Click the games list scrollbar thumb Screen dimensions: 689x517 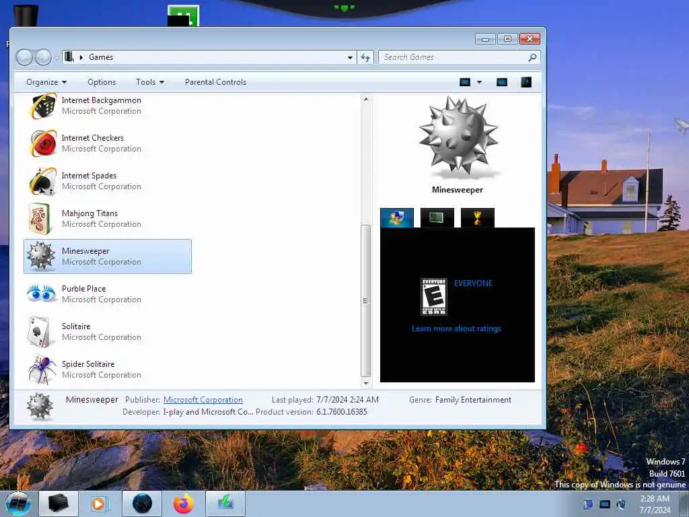coord(365,301)
